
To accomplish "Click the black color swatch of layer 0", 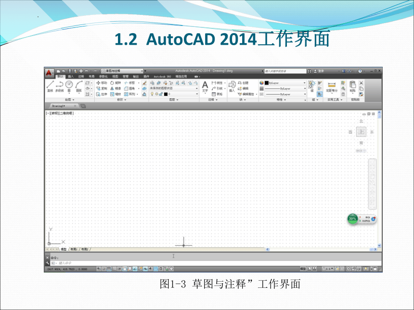I will click(x=166, y=94).
